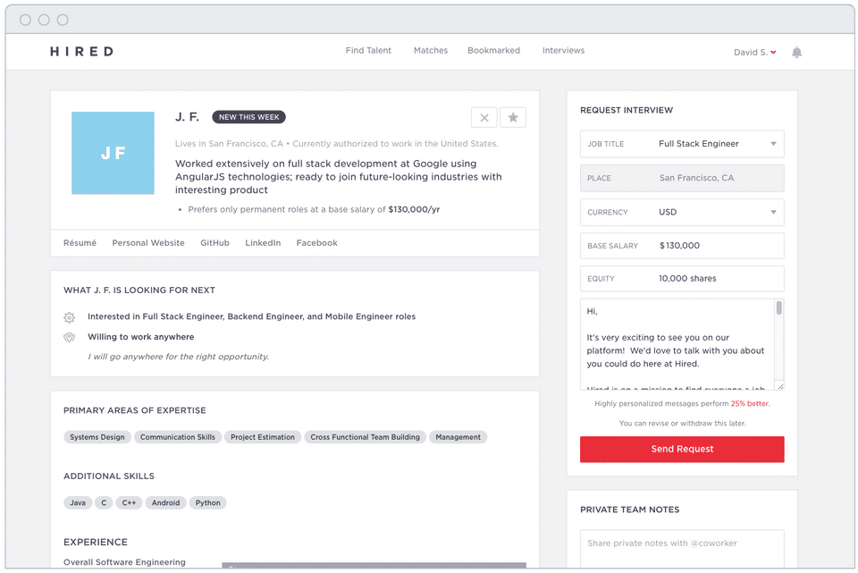Click the $130,000/yr salary text
Image resolution: width=858 pixels, height=573 pixels.
tap(414, 209)
